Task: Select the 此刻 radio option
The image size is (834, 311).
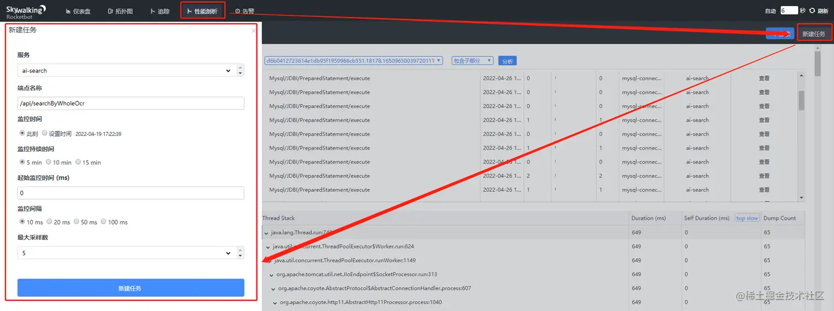Action: [22, 133]
